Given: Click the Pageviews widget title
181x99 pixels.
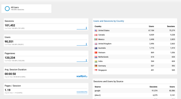Looking at the screenshot, I should 10,53.
